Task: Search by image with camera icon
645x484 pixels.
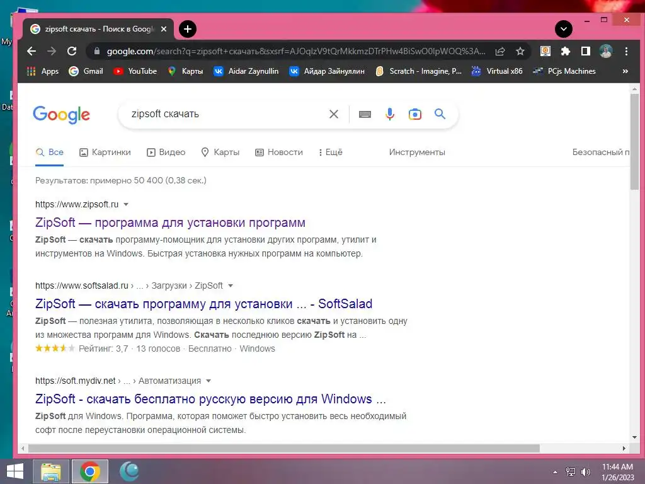Action: [x=414, y=114]
